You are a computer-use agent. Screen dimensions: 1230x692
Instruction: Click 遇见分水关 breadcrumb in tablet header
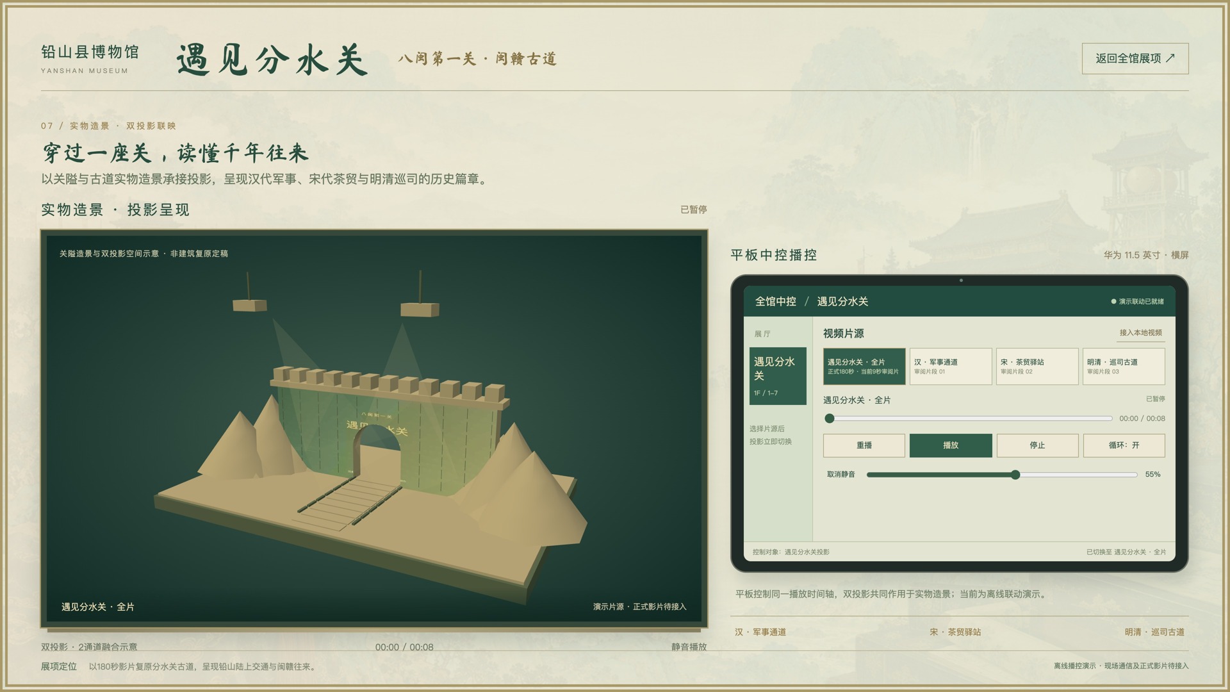point(842,301)
